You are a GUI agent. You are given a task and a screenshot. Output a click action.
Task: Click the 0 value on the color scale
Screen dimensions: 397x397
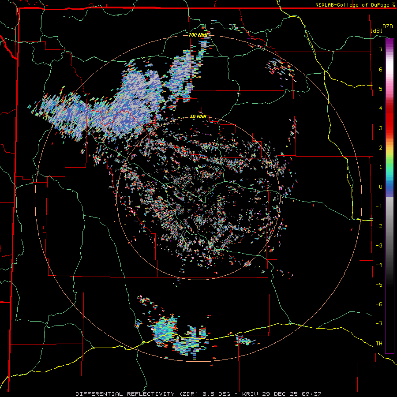point(381,187)
